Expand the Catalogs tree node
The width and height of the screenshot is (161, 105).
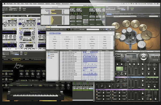[x=47, y=56]
